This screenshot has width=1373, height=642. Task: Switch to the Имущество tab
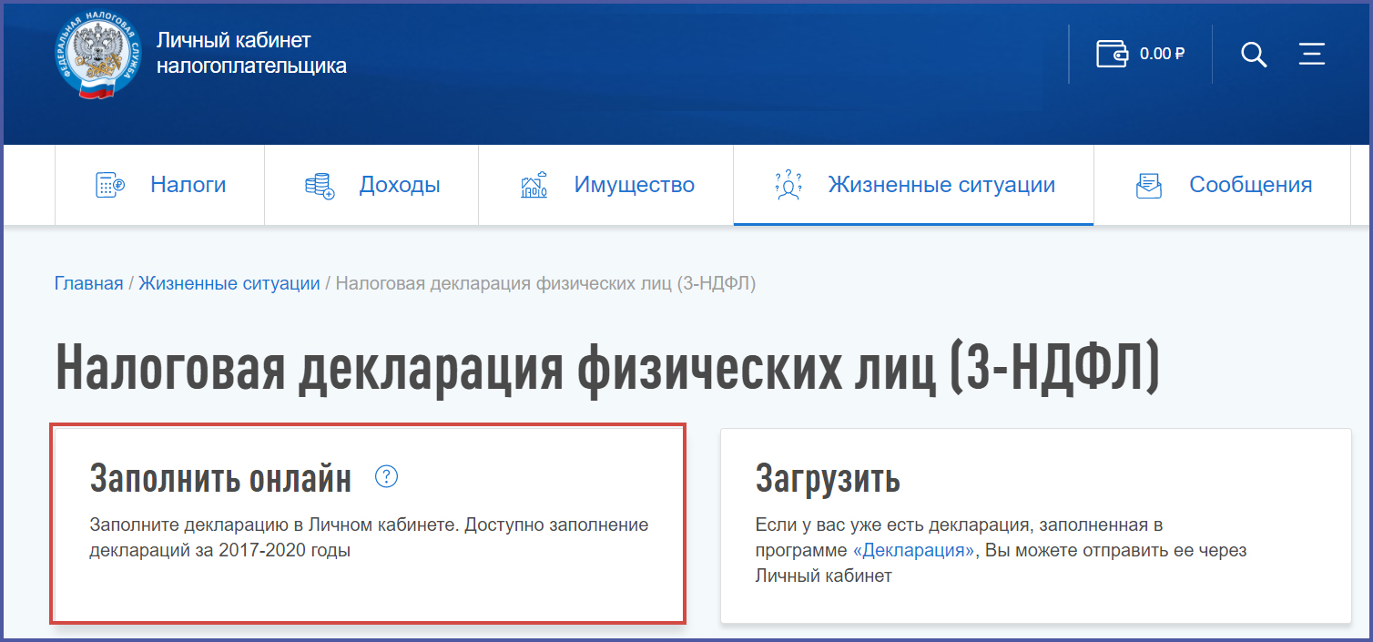click(606, 185)
